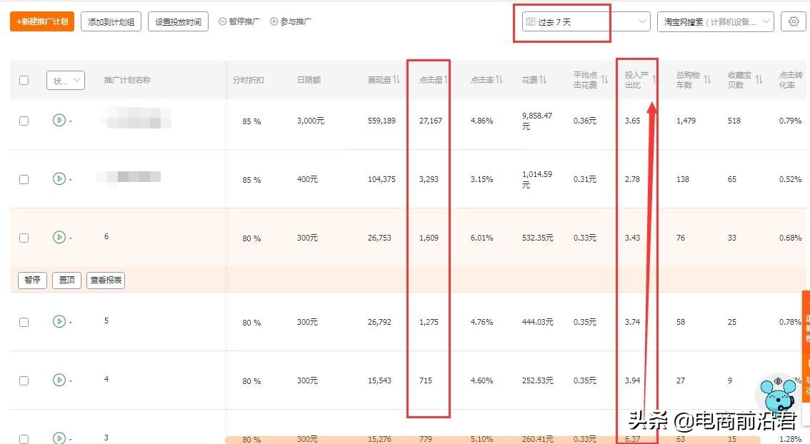Check the row with 400元 daily limit
This screenshot has width=810, height=444.
(x=24, y=179)
